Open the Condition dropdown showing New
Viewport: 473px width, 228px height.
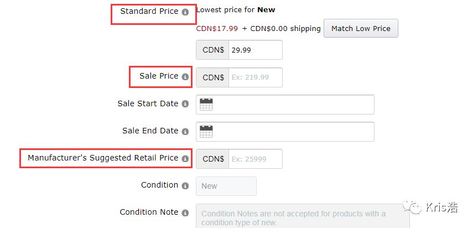pos(226,186)
